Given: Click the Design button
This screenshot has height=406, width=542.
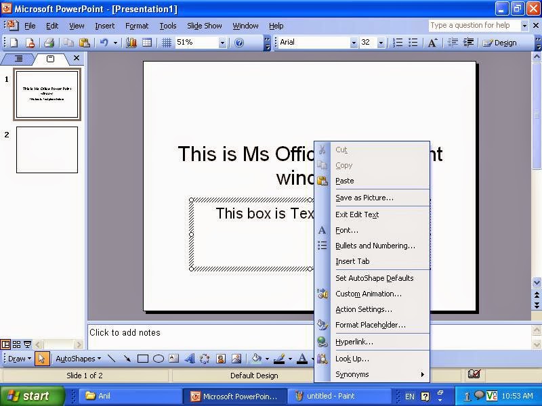Looking at the screenshot, I should click(500, 43).
